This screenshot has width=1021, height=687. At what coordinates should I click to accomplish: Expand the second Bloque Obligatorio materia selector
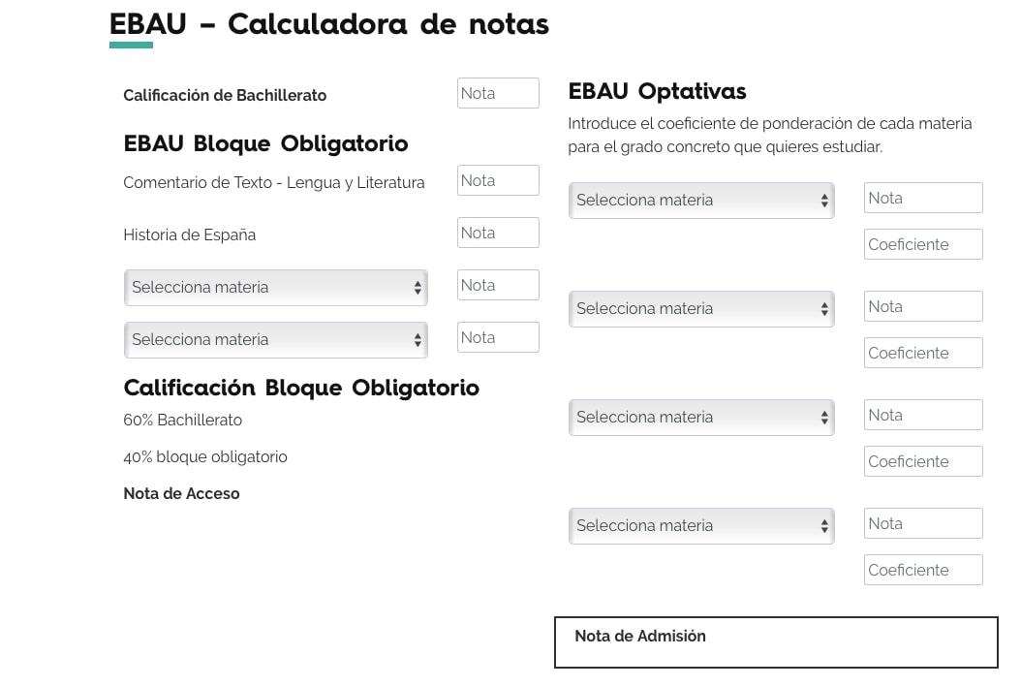(275, 339)
